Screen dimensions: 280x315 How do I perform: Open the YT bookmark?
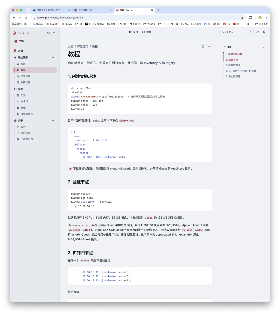pos(236,24)
